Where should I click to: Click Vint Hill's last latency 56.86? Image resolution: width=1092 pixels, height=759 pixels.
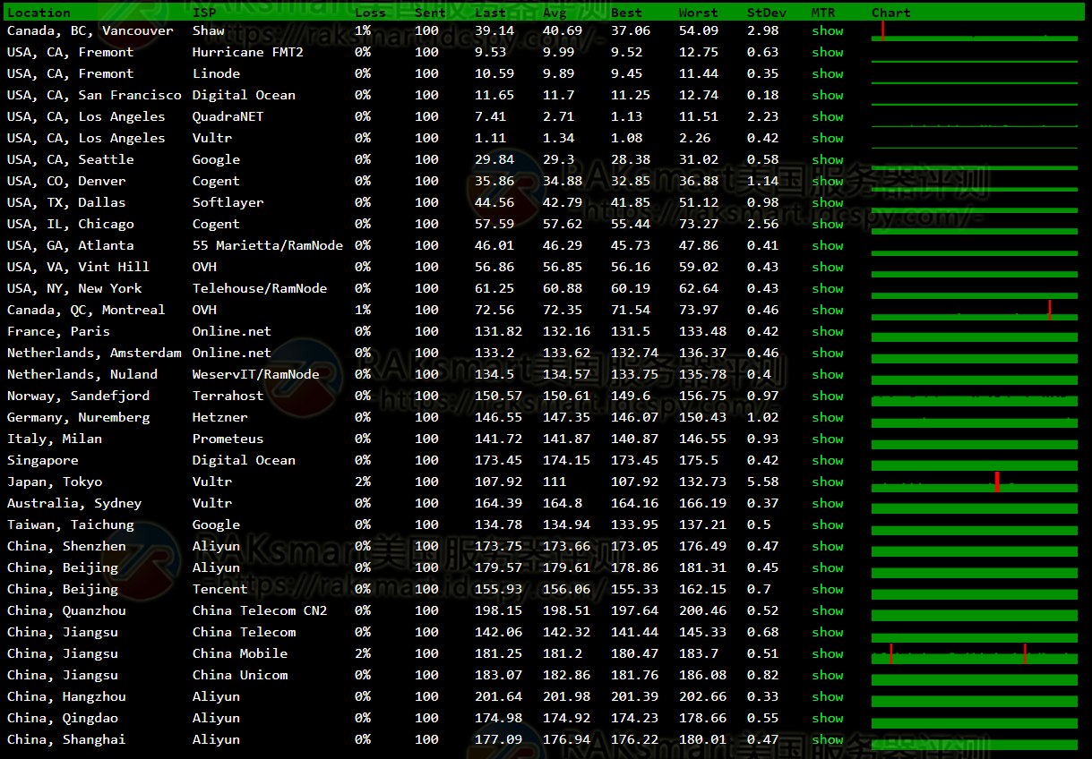(x=494, y=267)
